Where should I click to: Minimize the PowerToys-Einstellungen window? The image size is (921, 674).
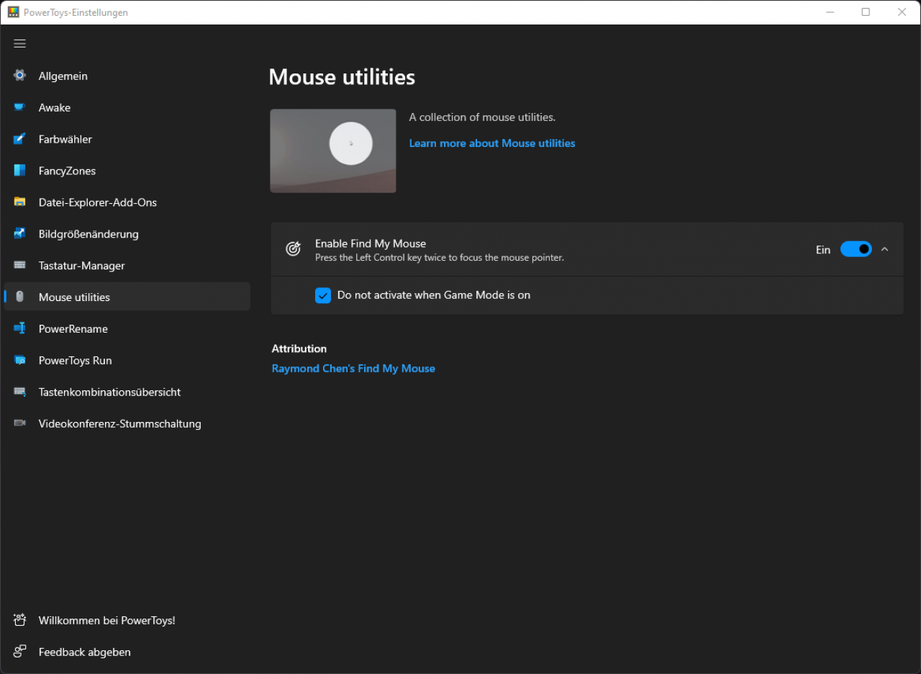pyautogui.click(x=830, y=12)
